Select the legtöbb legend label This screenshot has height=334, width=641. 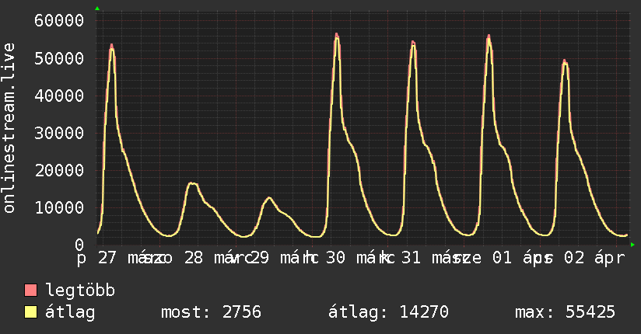point(80,291)
